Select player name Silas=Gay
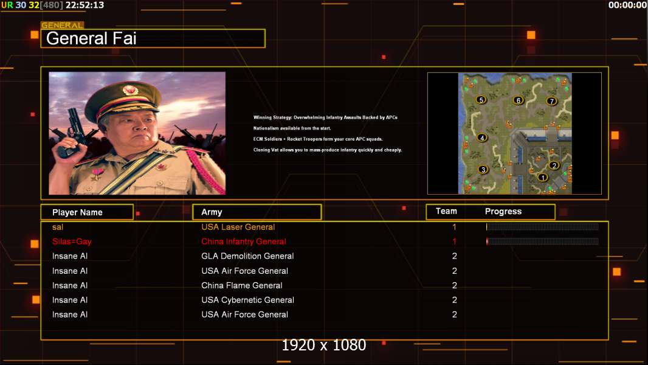Image resolution: width=648 pixels, height=365 pixels. 72,242
